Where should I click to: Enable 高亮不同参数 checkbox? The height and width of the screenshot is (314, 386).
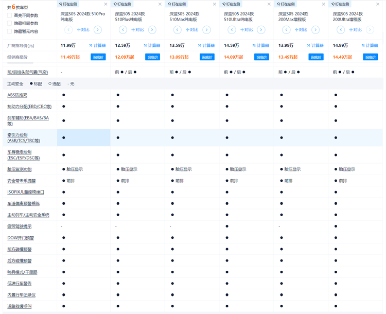[x=10, y=15]
